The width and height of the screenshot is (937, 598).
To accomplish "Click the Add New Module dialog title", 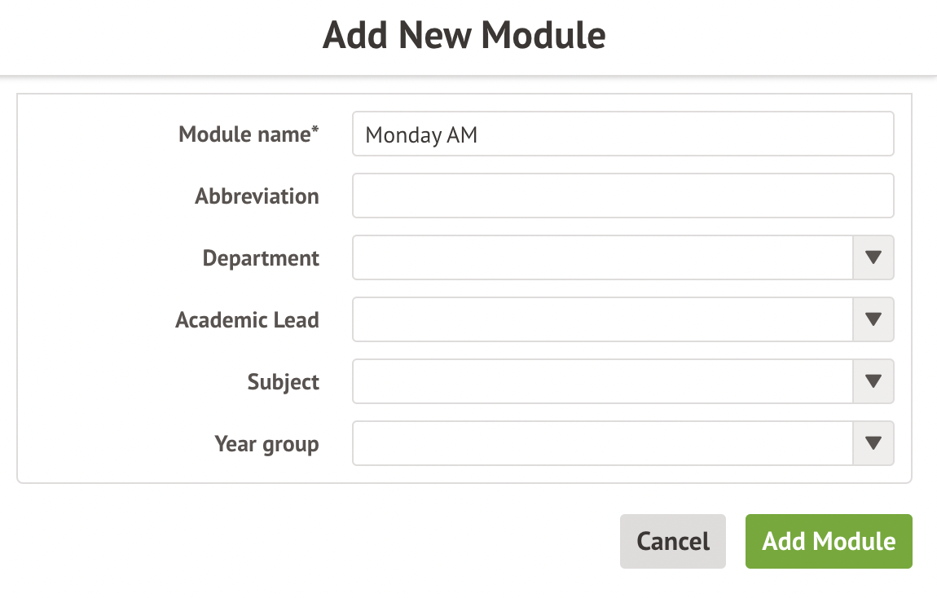I will (x=464, y=36).
